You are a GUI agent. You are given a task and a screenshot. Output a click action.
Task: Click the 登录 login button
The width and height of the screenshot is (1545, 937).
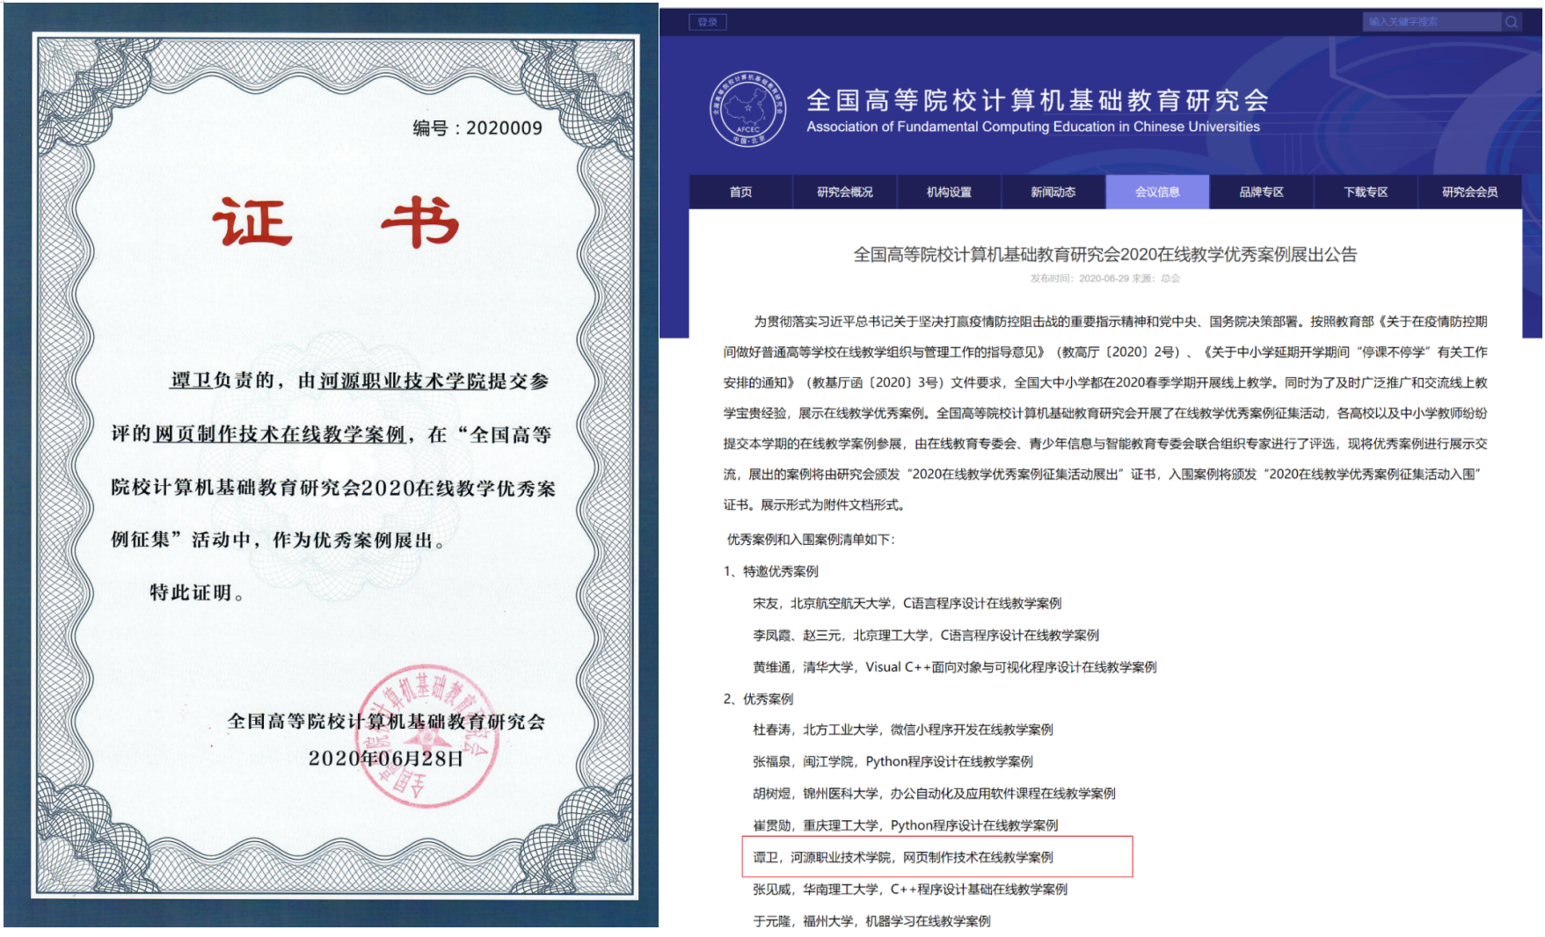coord(708,22)
